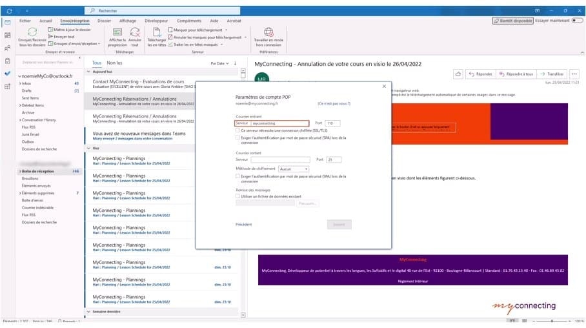
Task: Expand the Inbox folder
Action: 20,83
